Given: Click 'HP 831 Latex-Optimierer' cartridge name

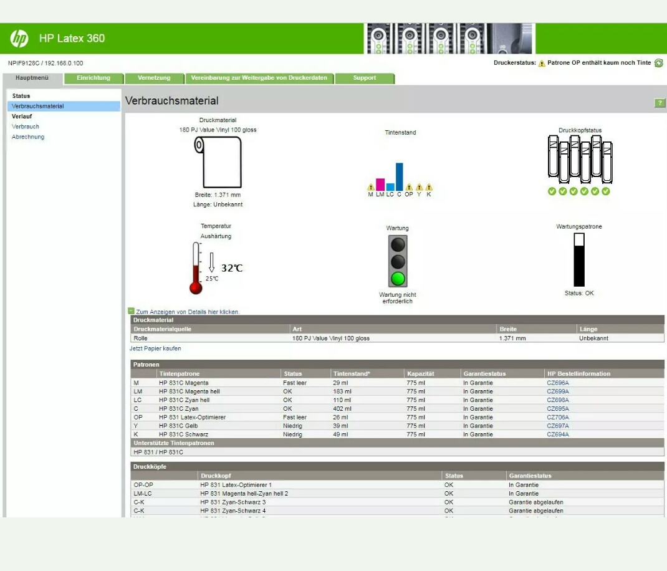Looking at the screenshot, I should [x=192, y=418].
